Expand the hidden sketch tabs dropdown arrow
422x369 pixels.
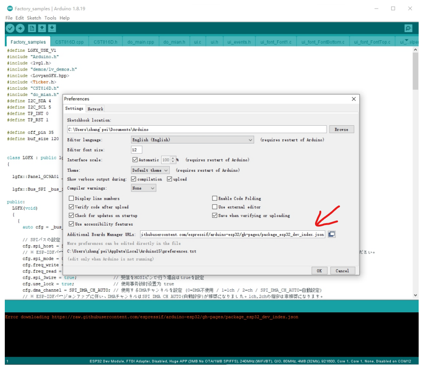click(x=407, y=41)
